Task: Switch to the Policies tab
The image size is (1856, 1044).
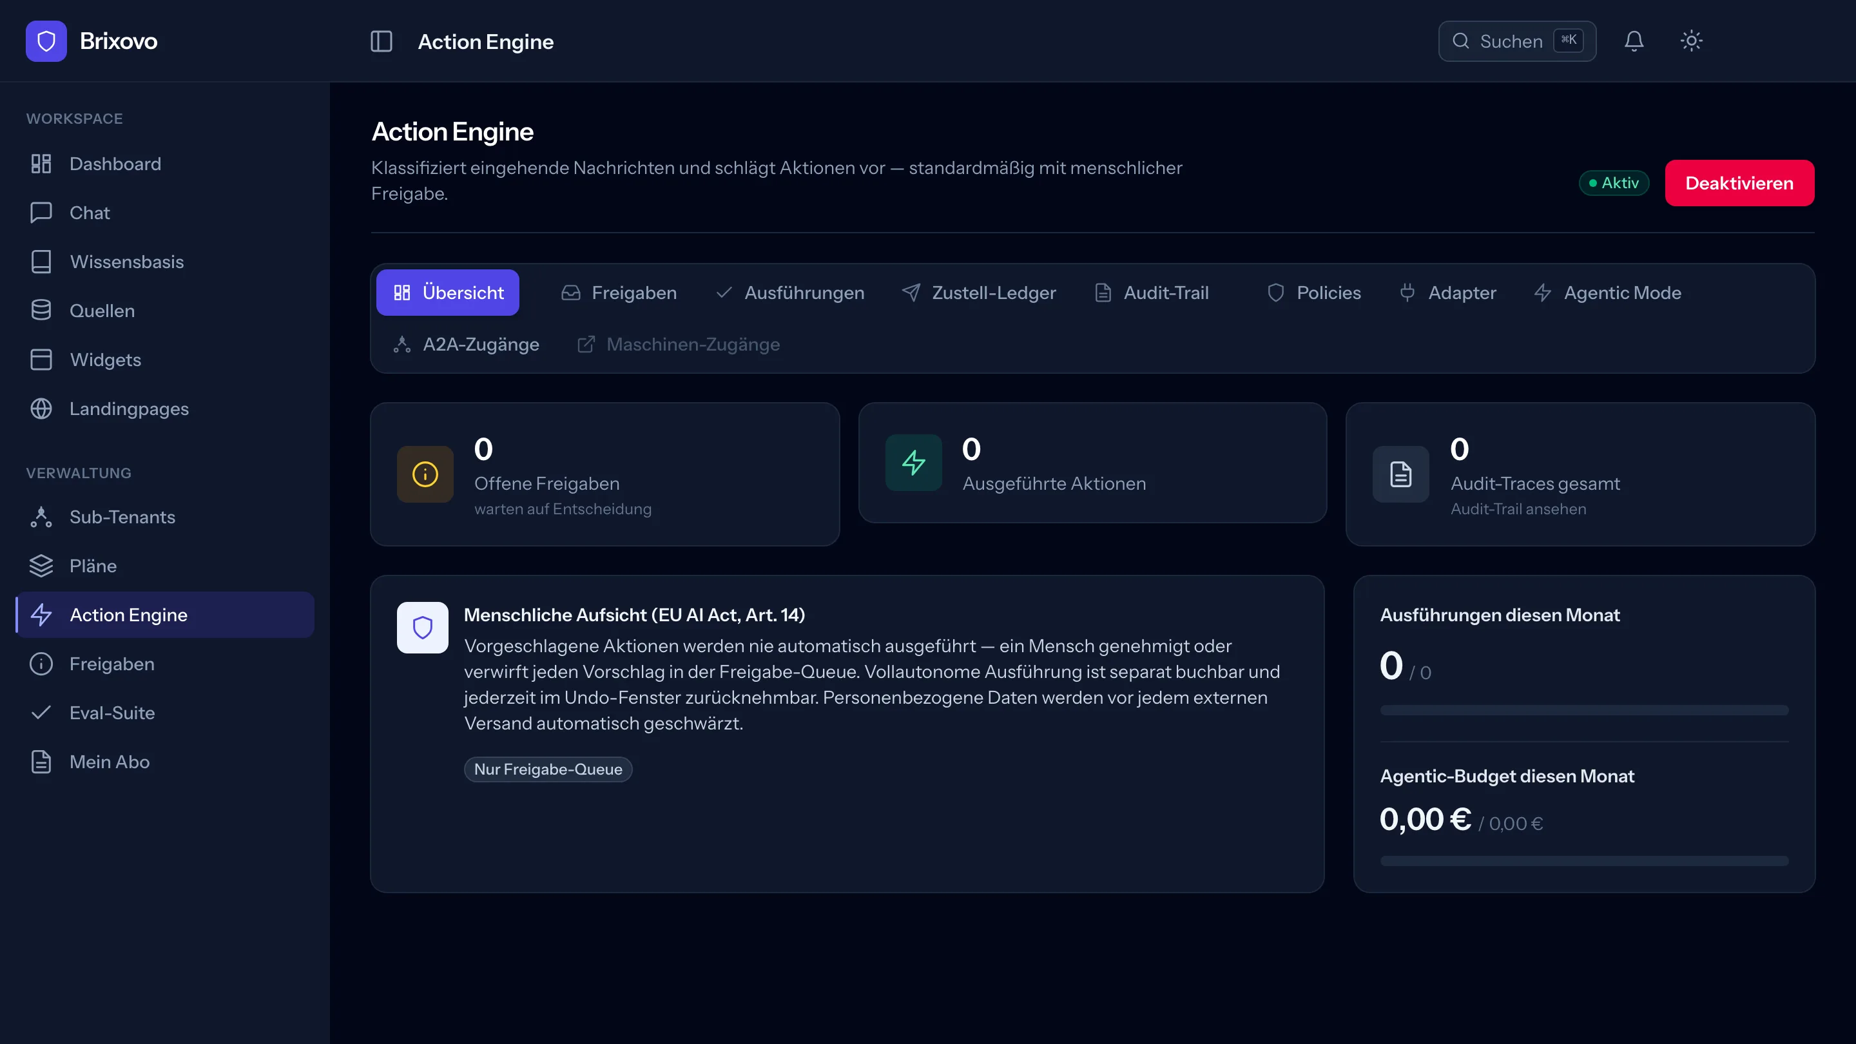Action: (1314, 293)
